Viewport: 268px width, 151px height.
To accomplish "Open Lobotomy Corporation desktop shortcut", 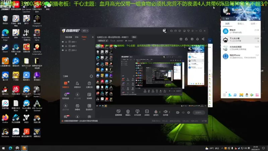I will pyautogui.click(x=37, y=49).
